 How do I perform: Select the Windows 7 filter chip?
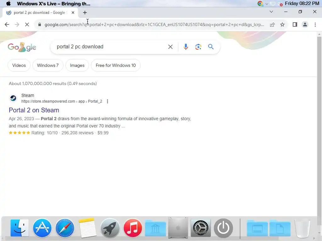(48, 65)
